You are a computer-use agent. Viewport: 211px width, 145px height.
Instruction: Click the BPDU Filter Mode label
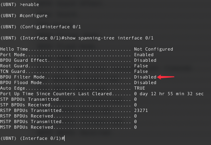[22, 77]
